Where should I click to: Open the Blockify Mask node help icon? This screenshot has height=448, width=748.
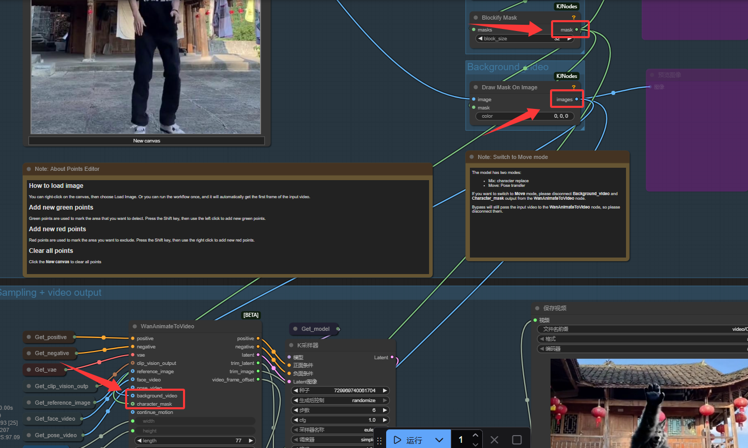573,18
